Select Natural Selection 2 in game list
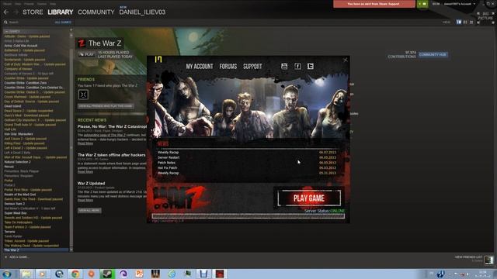This screenshot has width=497, height=279. click(x=17, y=162)
